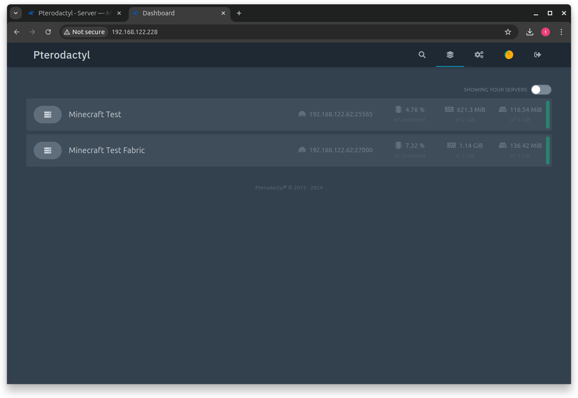Click the download icon in the browser toolbar
The width and height of the screenshot is (578, 398).
tap(529, 31)
